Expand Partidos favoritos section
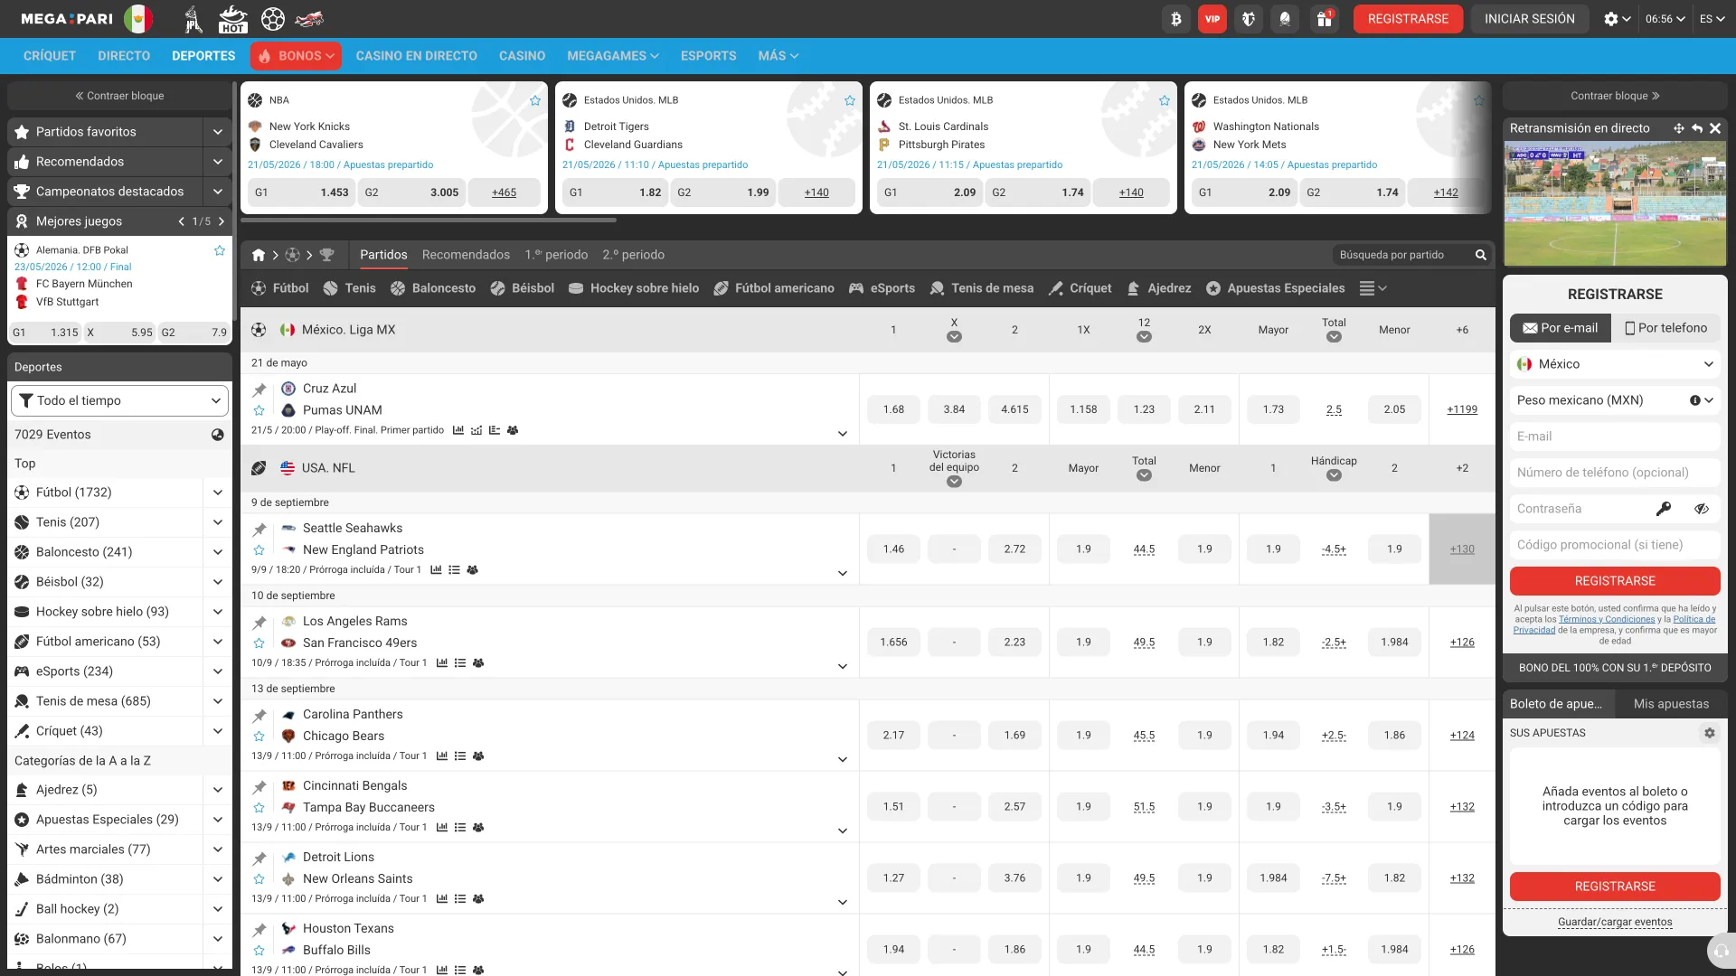Screen dimensions: 1736x976 [217, 132]
